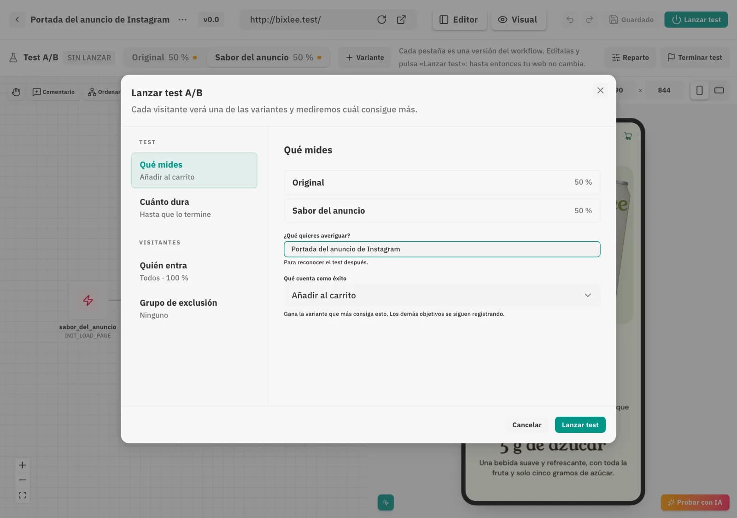Click Cancelar in the dialog
The image size is (737, 518).
click(526, 425)
